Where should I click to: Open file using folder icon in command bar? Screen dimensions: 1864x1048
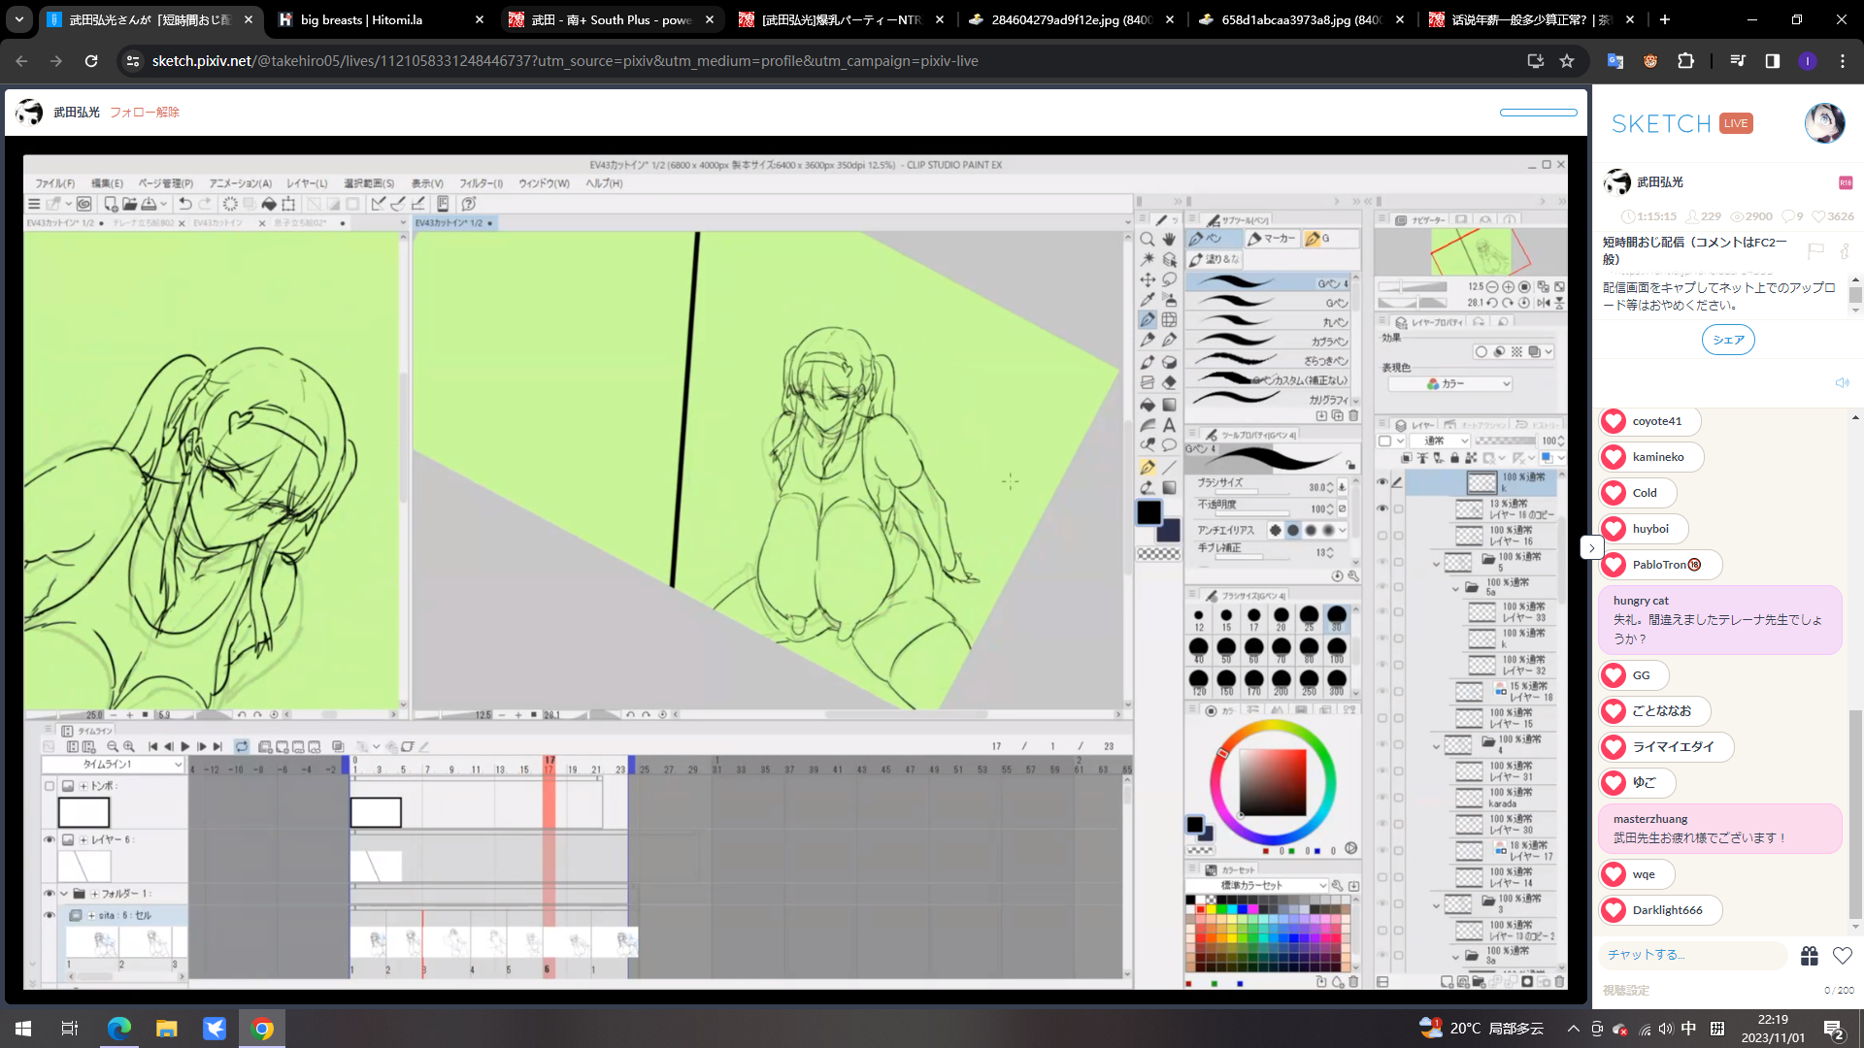[x=129, y=204]
